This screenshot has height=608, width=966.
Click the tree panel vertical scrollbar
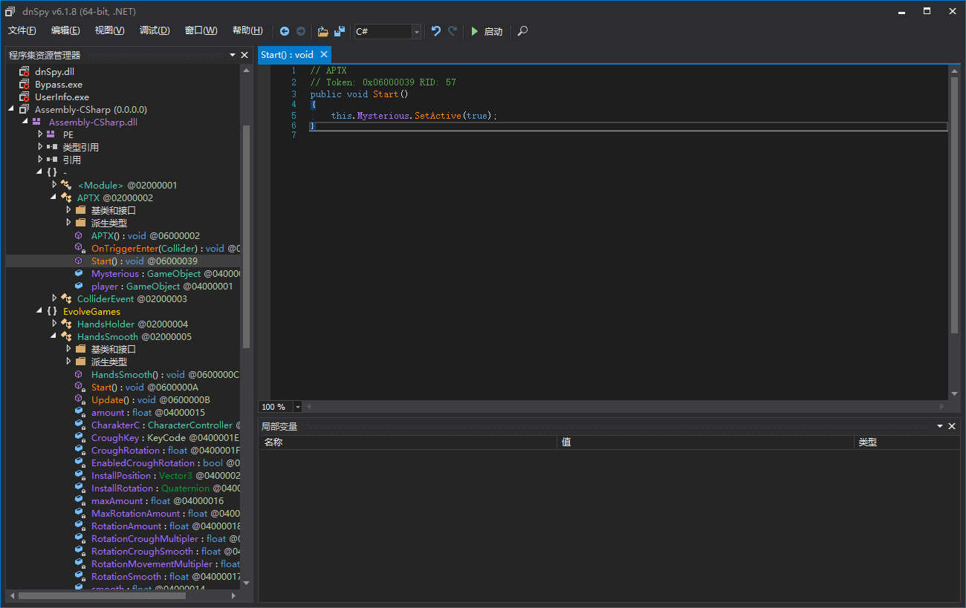(x=247, y=236)
